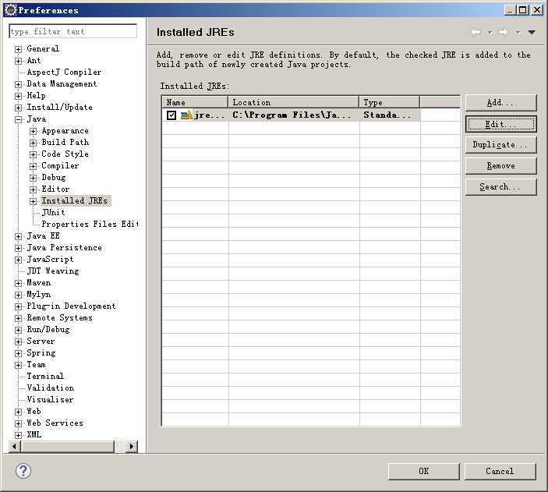Click the Standa... type cell
548x492 pixels.
point(389,115)
